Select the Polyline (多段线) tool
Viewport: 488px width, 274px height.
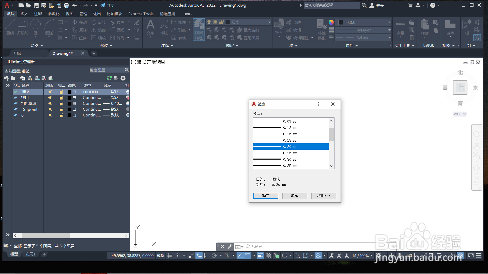(23, 27)
